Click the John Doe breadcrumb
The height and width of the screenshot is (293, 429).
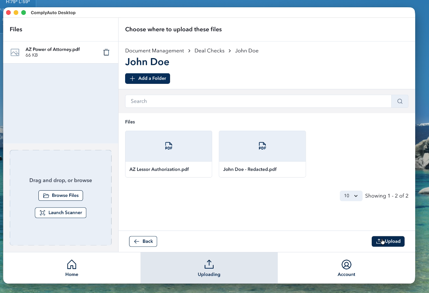[247, 51]
